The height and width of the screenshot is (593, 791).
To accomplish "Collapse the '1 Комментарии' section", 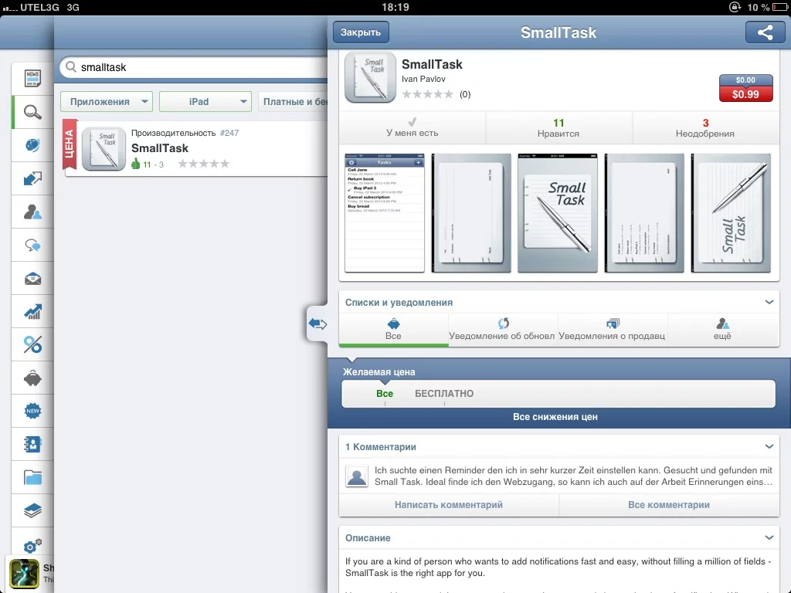I will (x=769, y=446).
